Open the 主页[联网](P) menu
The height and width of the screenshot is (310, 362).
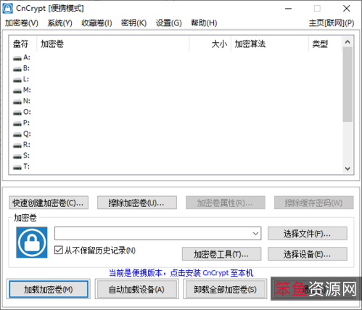[x=332, y=23]
